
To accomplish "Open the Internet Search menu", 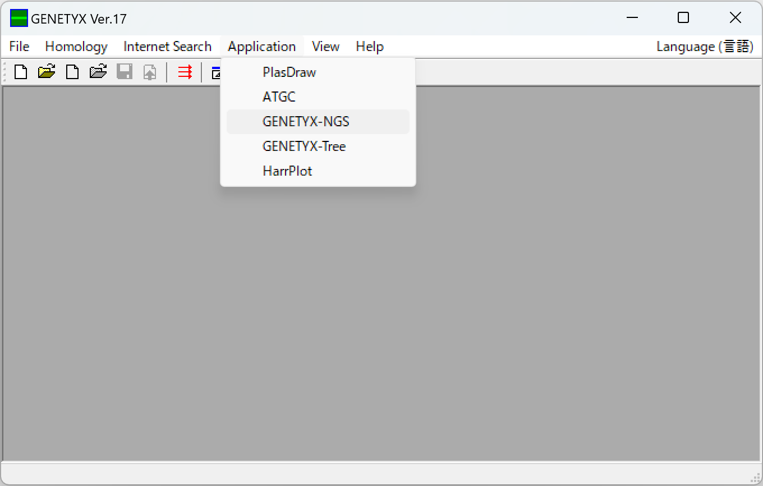I will click(167, 47).
